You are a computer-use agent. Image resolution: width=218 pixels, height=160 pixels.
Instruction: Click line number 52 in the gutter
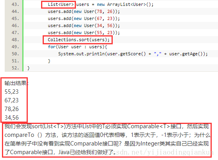point(15,68)
